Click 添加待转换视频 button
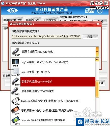The width and height of the screenshot is (110, 126). (x=13, y=20)
